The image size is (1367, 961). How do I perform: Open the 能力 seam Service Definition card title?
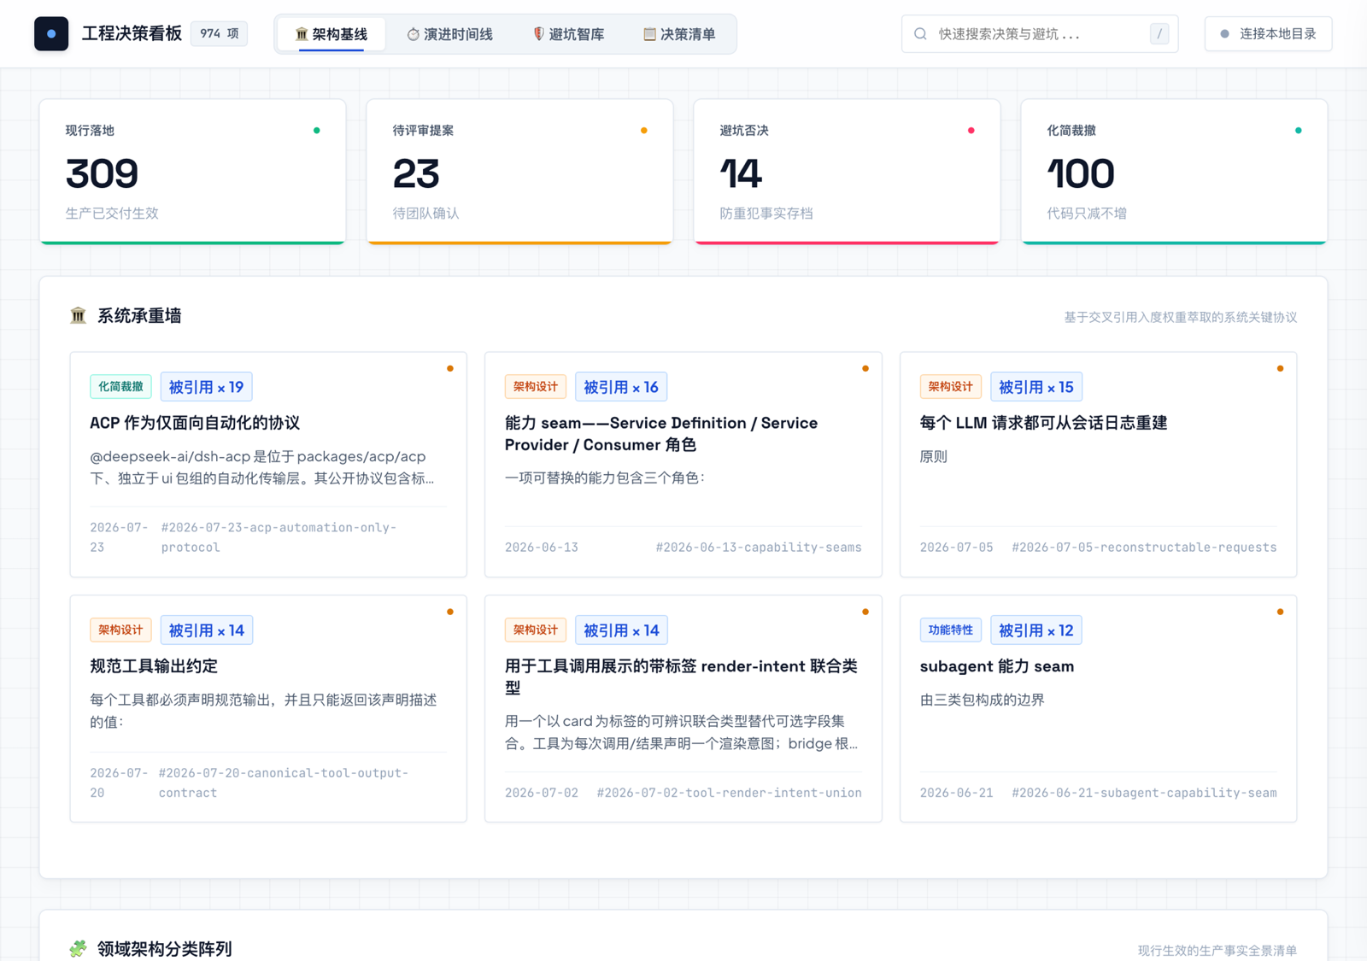661,434
